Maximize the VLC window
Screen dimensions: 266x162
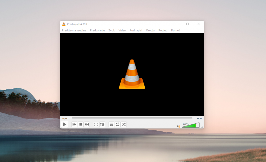click(x=188, y=24)
